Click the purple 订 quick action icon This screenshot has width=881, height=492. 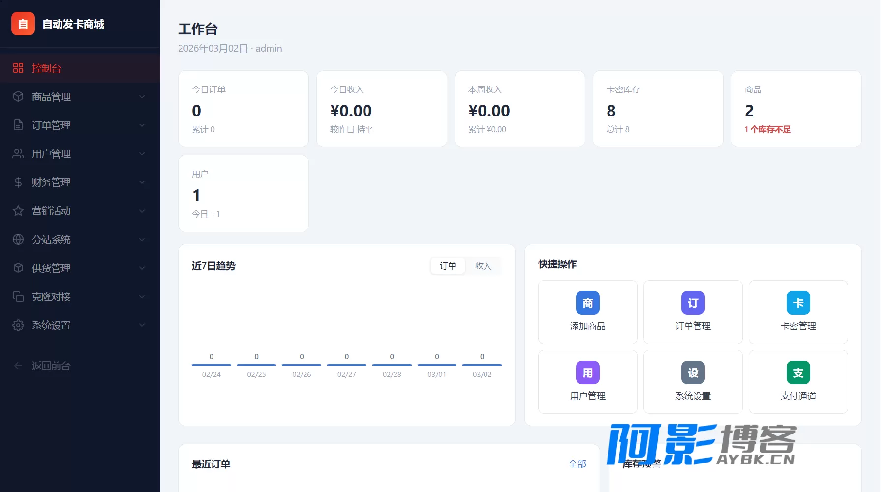pyautogui.click(x=693, y=303)
